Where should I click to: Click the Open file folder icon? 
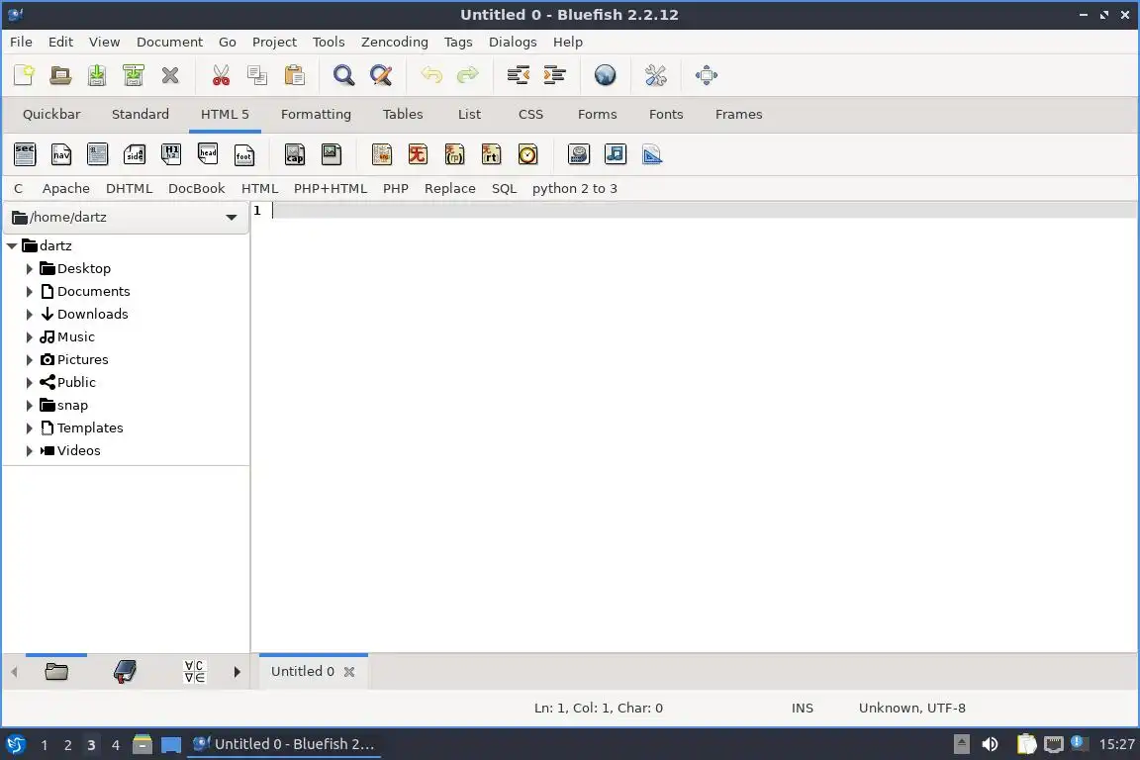[x=60, y=75]
